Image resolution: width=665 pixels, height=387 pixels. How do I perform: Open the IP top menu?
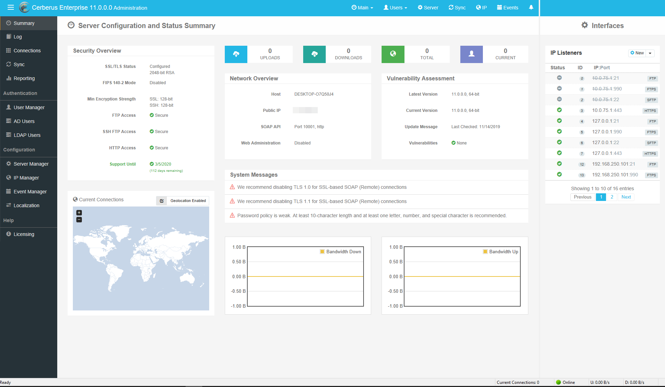pos(481,8)
